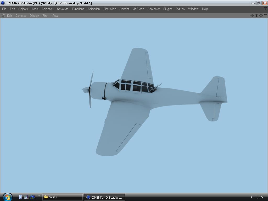
Task: Open the Render menu
Action: tap(124, 9)
